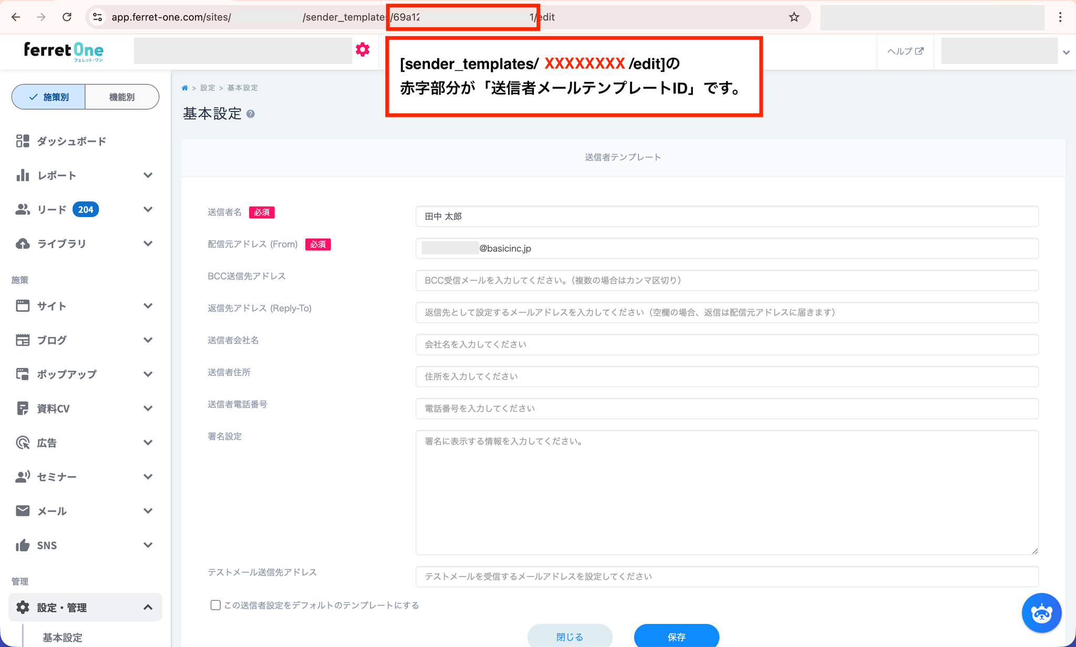
Task: Click the 閉じる button
Action: 570,636
